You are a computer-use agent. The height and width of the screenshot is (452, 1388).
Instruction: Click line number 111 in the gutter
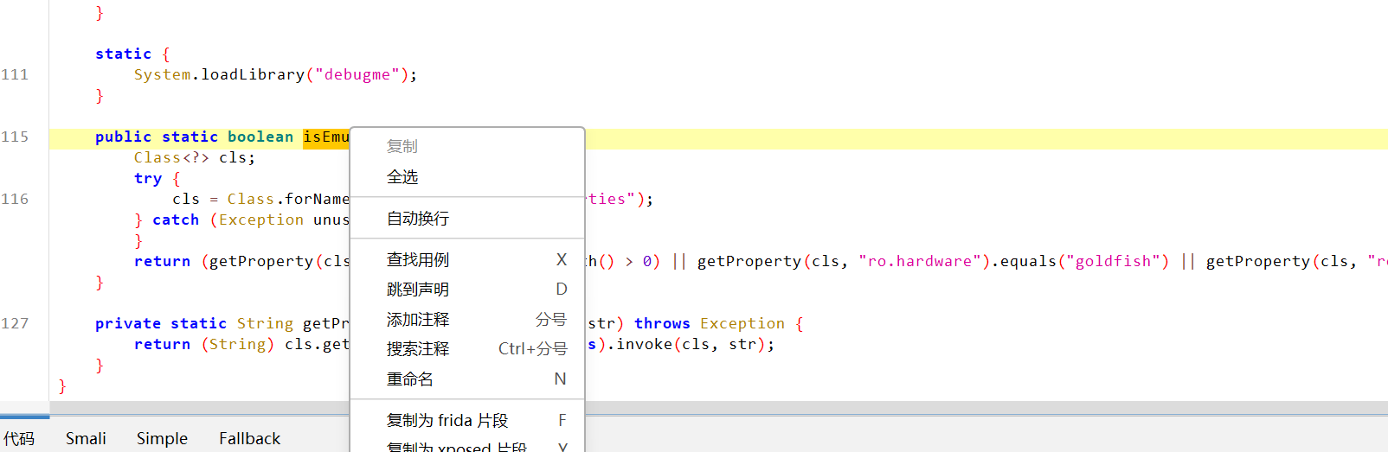coord(15,75)
